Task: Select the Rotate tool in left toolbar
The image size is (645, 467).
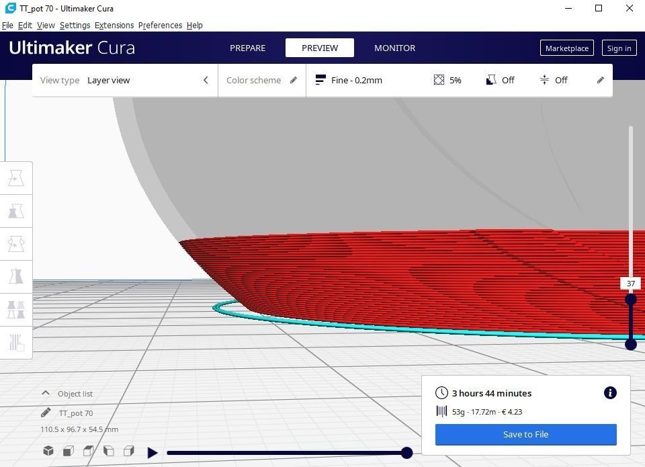Action: click(16, 244)
